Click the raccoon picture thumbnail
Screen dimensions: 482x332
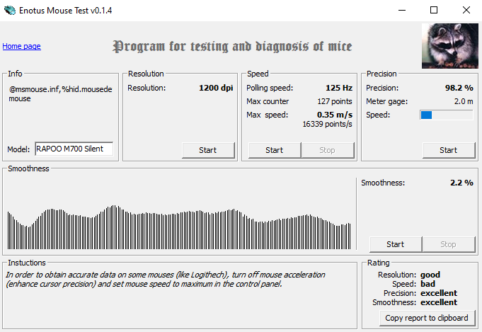click(450, 46)
